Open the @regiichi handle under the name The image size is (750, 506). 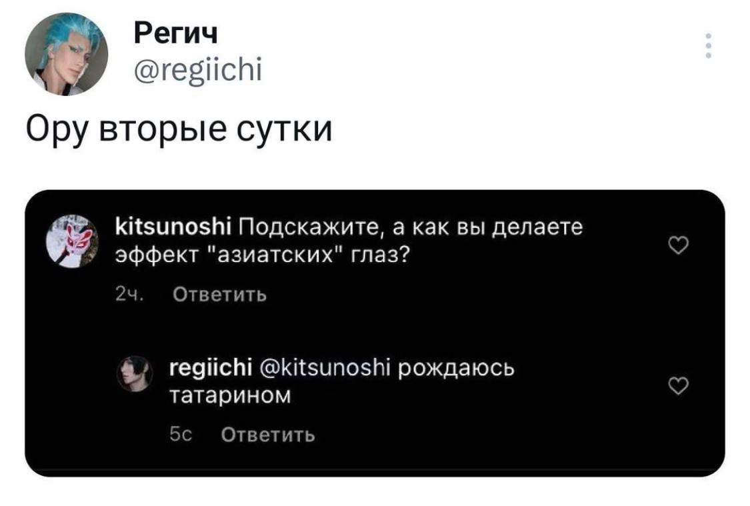[198, 67]
